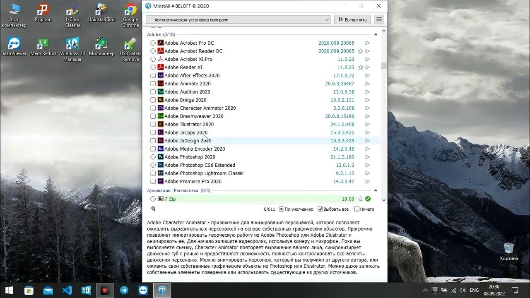Click the Adobe Bridge 2020 icon

tap(161, 100)
